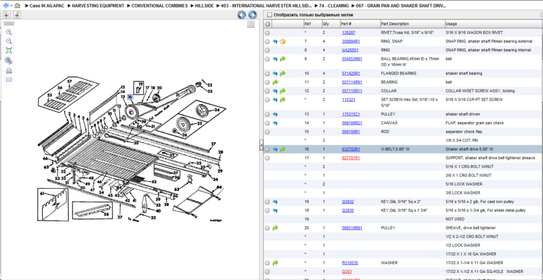Clear callout selection with red X icon

(9, 61)
